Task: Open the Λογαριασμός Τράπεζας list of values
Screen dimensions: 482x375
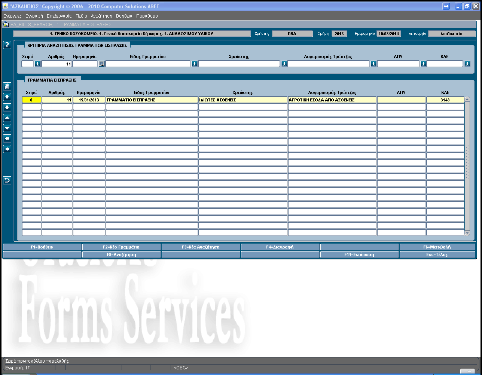Action: pyautogui.click(x=373, y=64)
